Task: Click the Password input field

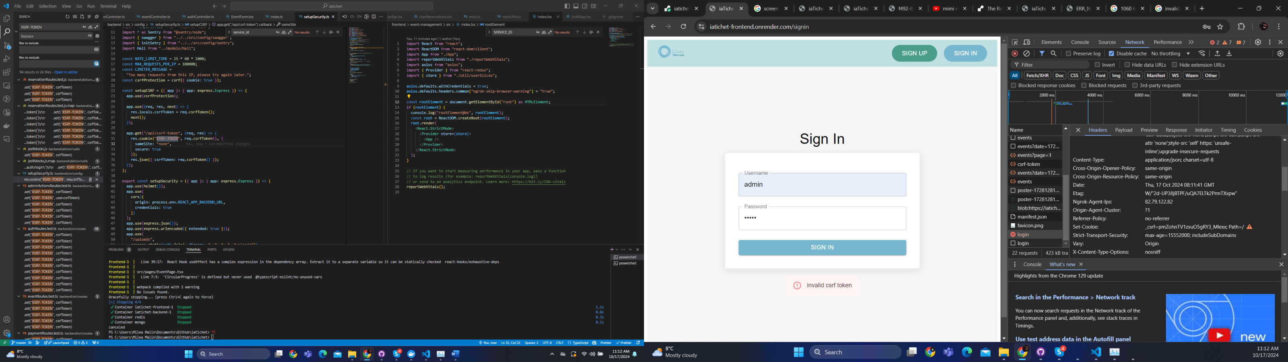Action: (x=822, y=218)
